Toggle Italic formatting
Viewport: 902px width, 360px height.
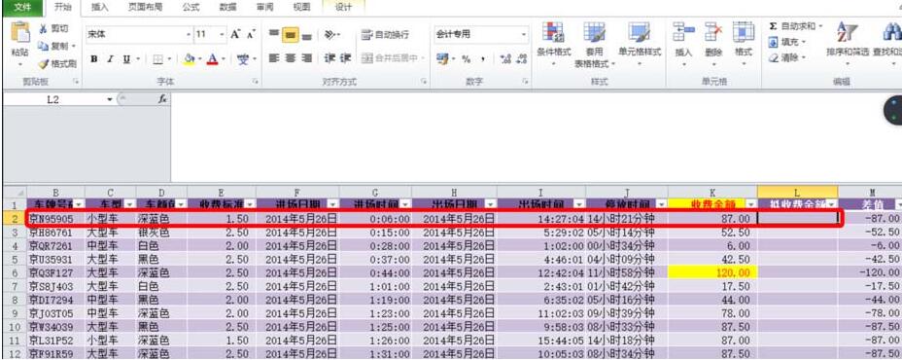click(x=111, y=58)
